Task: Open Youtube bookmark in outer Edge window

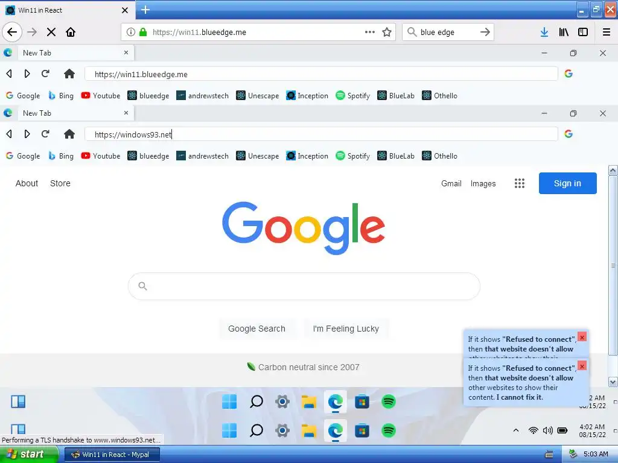Action: pyautogui.click(x=101, y=96)
